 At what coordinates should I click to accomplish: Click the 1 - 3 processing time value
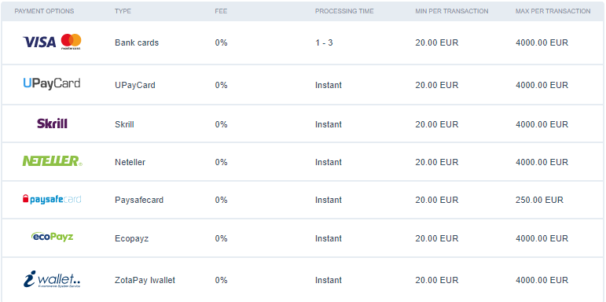[x=324, y=42]
